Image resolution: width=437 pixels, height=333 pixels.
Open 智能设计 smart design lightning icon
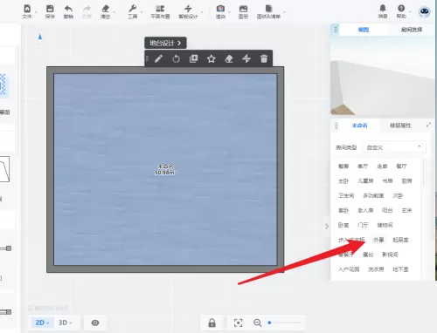pos(188,9)
